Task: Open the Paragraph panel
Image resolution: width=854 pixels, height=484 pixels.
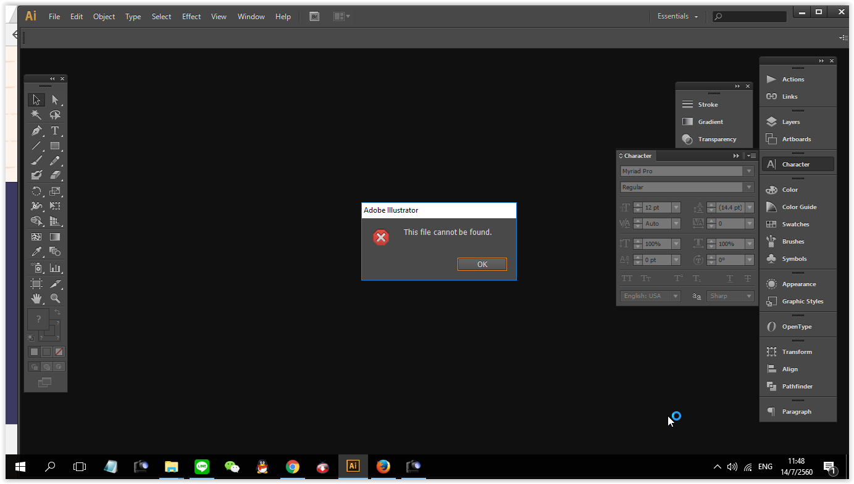Action: tap(798, 412)
